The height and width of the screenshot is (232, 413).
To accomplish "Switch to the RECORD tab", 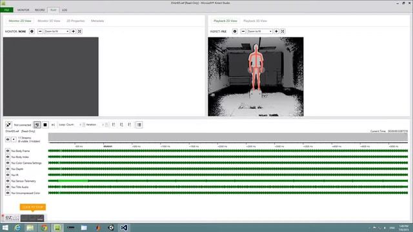I will coord(40,10).
